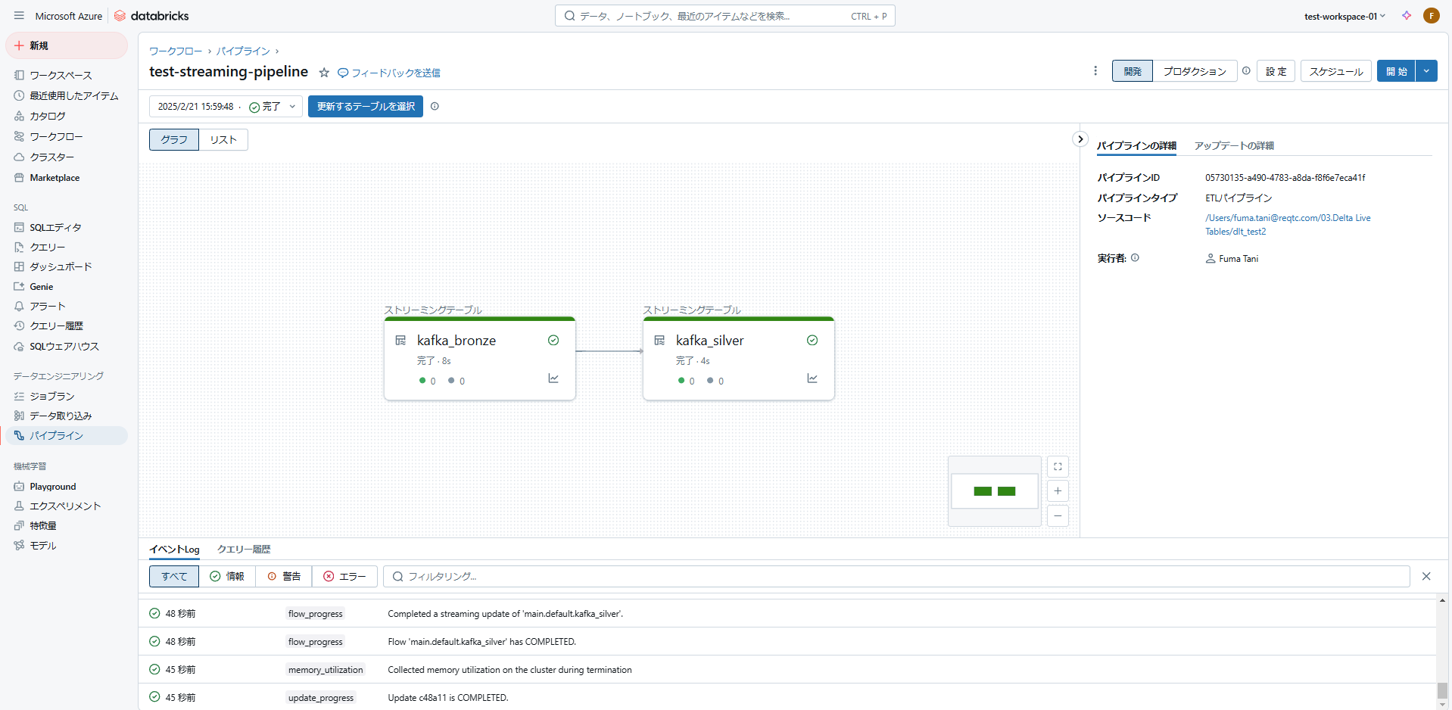Collapse the pipeline details side panel

click(1080, 139)
